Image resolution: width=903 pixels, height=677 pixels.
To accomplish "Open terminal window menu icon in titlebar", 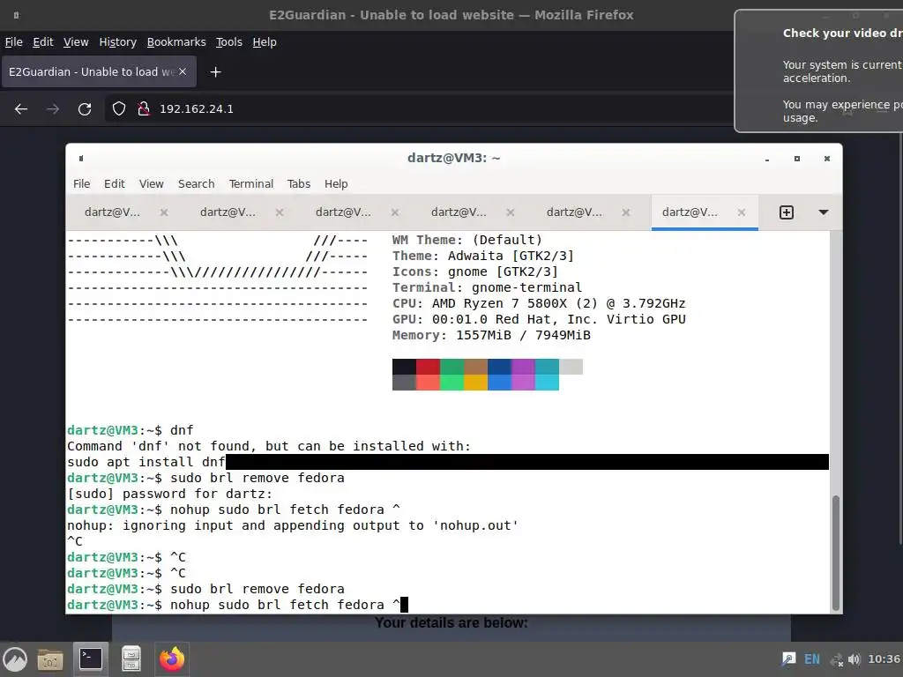I will click(81, 159).
